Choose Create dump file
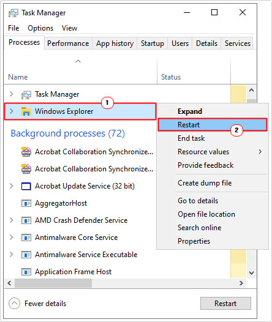This screenshot has width=272, height=322. [x=213, y=183]
